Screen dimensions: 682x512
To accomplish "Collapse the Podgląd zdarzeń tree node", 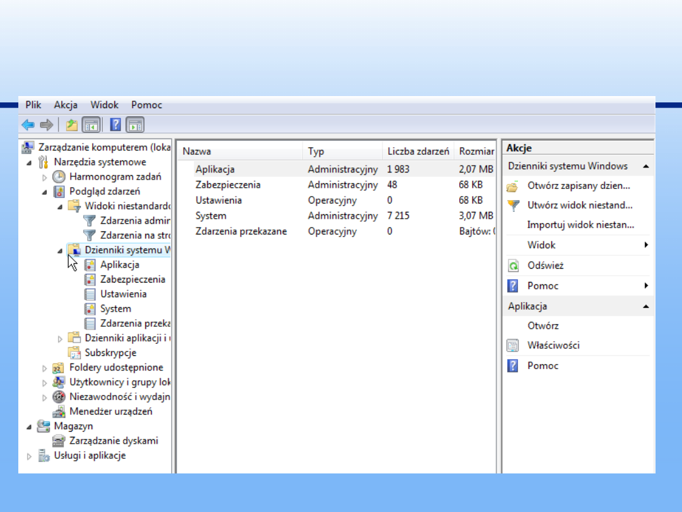I will 45,192.
